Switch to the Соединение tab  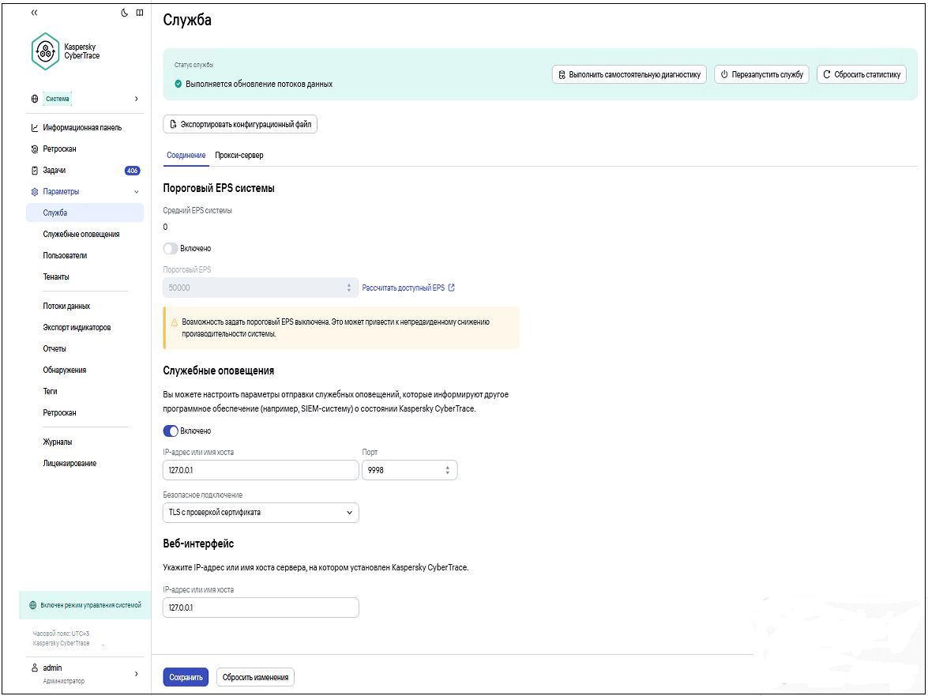click(x=186, y=156)
